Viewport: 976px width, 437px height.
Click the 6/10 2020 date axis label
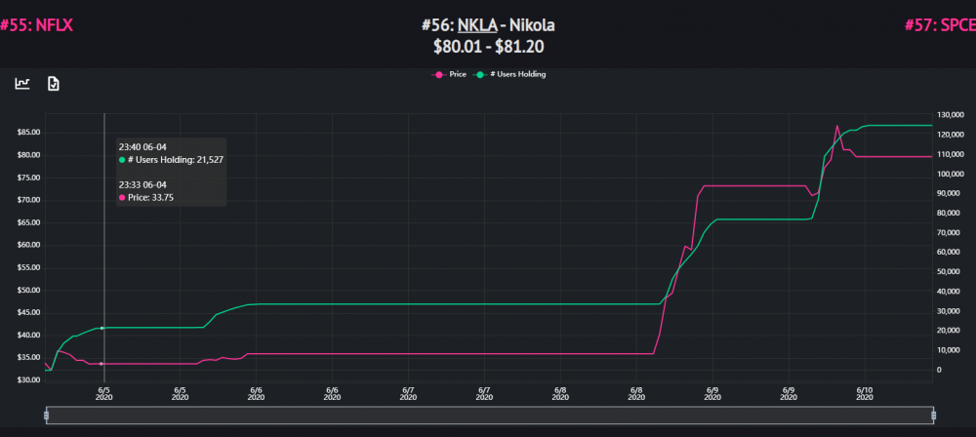click(864, 392)
